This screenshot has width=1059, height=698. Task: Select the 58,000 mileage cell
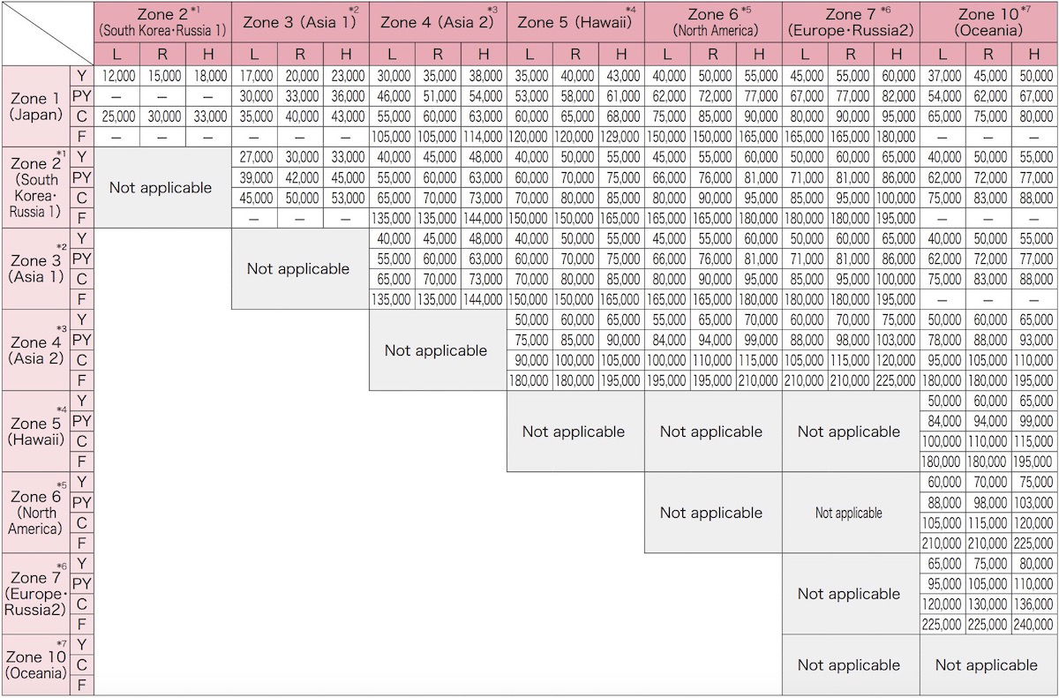tap(576, 97)
